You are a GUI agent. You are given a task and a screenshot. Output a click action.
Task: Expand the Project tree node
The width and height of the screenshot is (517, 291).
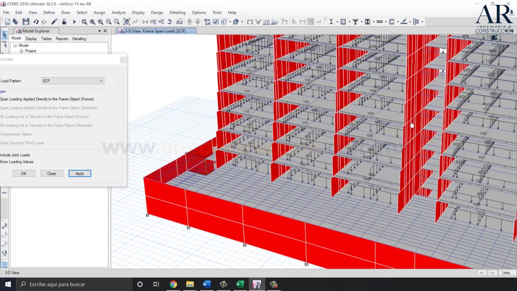[x=21, y=51]
